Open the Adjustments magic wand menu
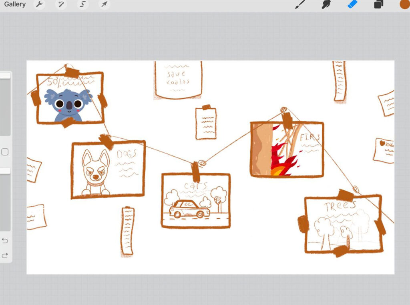Image resolution: width=410 pixels, height=305 pixels. pyautogui.click(x=61, y=4)
